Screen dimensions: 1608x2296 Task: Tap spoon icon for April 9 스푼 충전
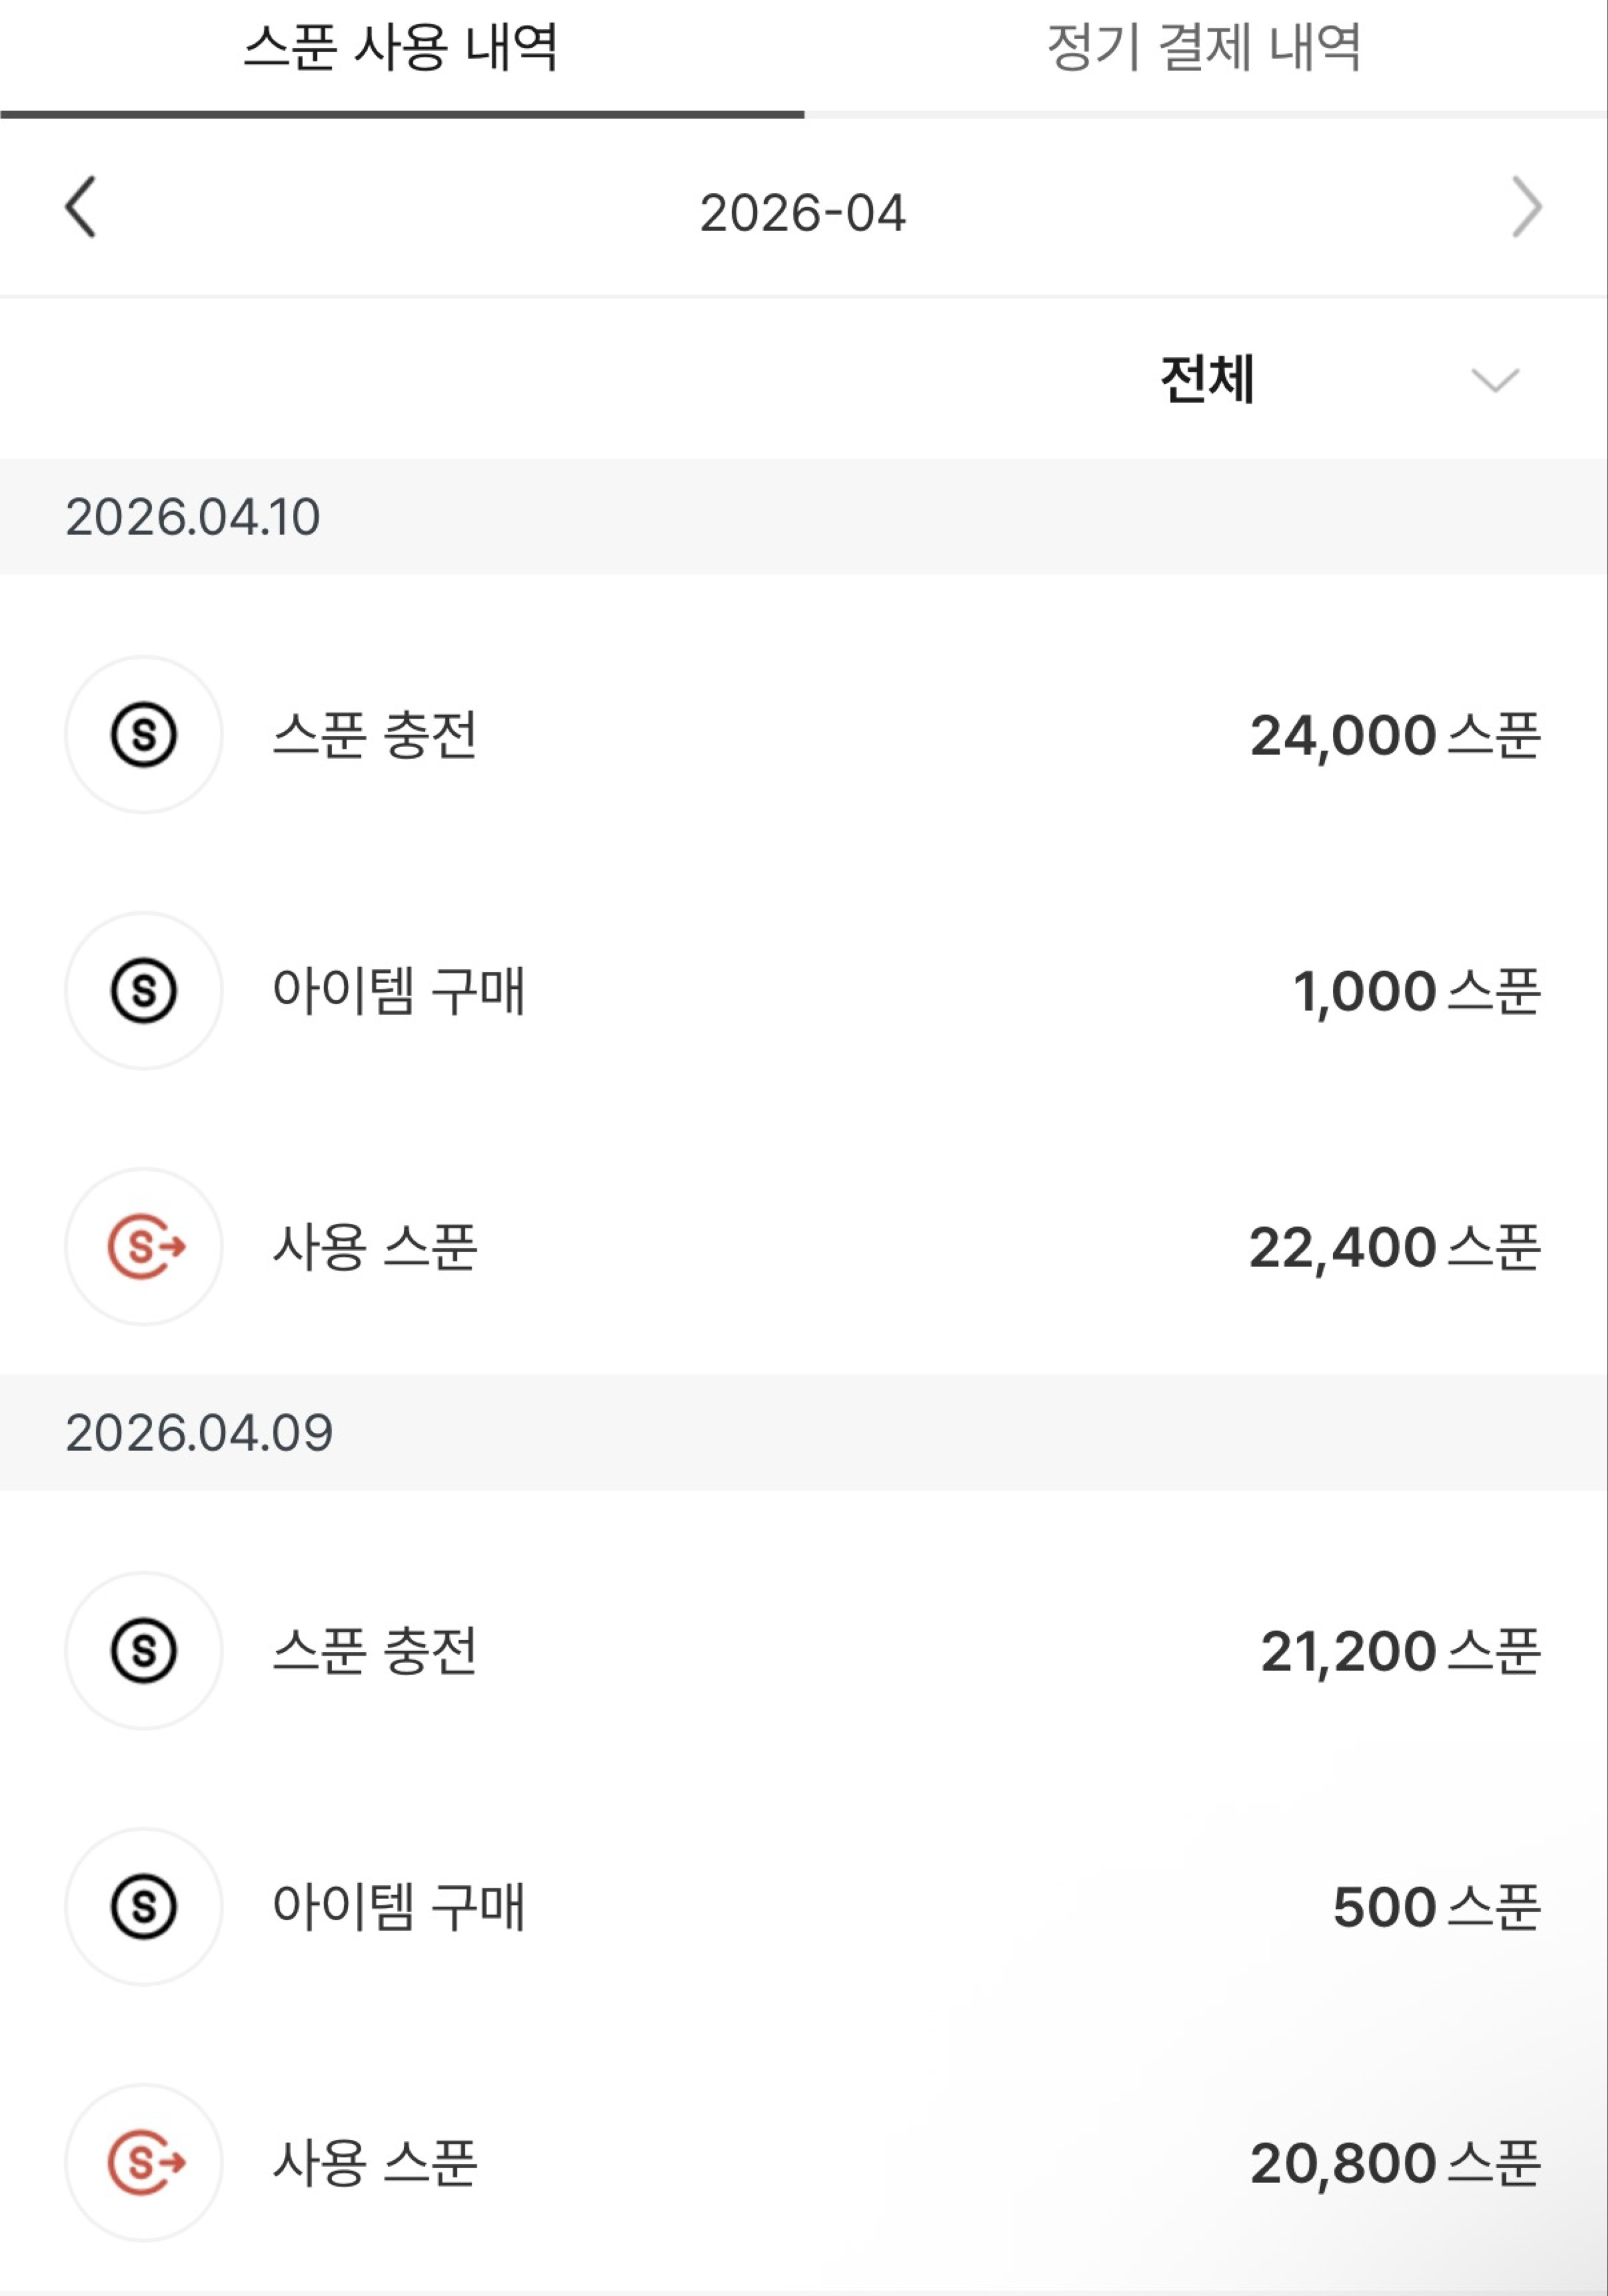[144, 1651]
